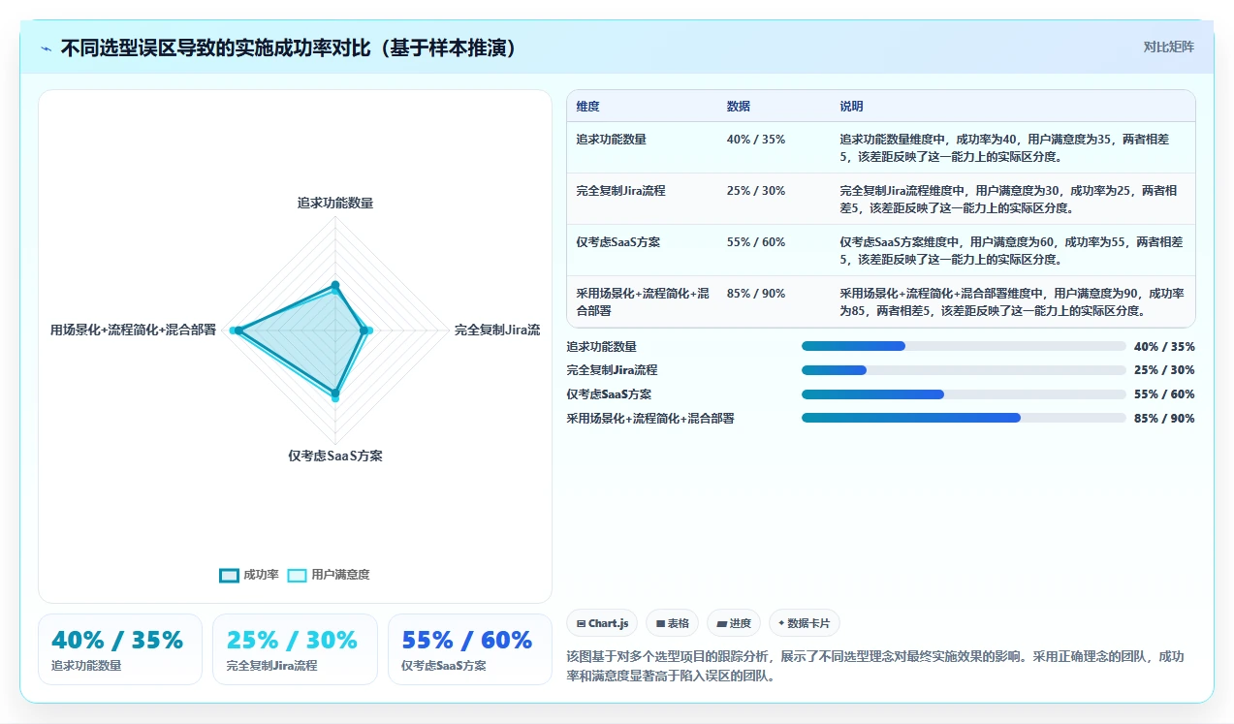Viewport: 1234px width, 724px height.
Task: Click the 追求功能数量 radar axis label
Action: (335, 204)
